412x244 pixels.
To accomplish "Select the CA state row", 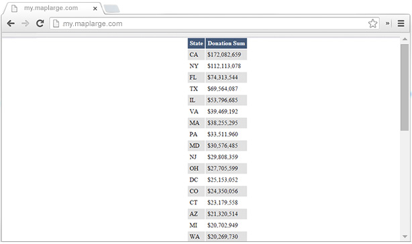I will (x=217, y=54).
